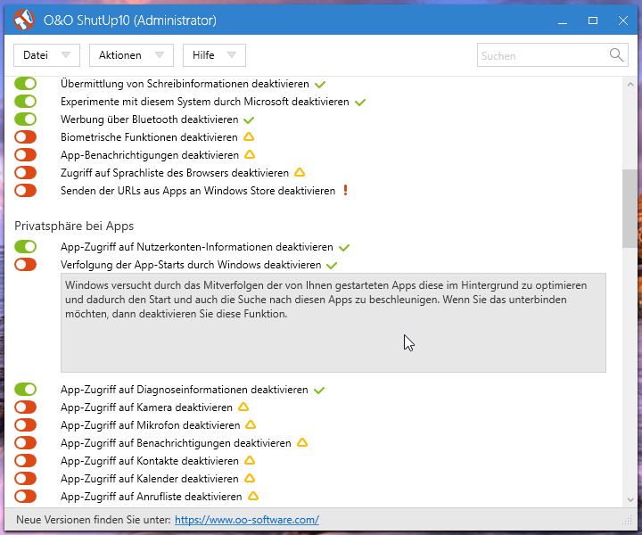Click the O&O ShutUp10 logo icon
The width and height of the screenshot is (642, 535).
coord(24,20)
